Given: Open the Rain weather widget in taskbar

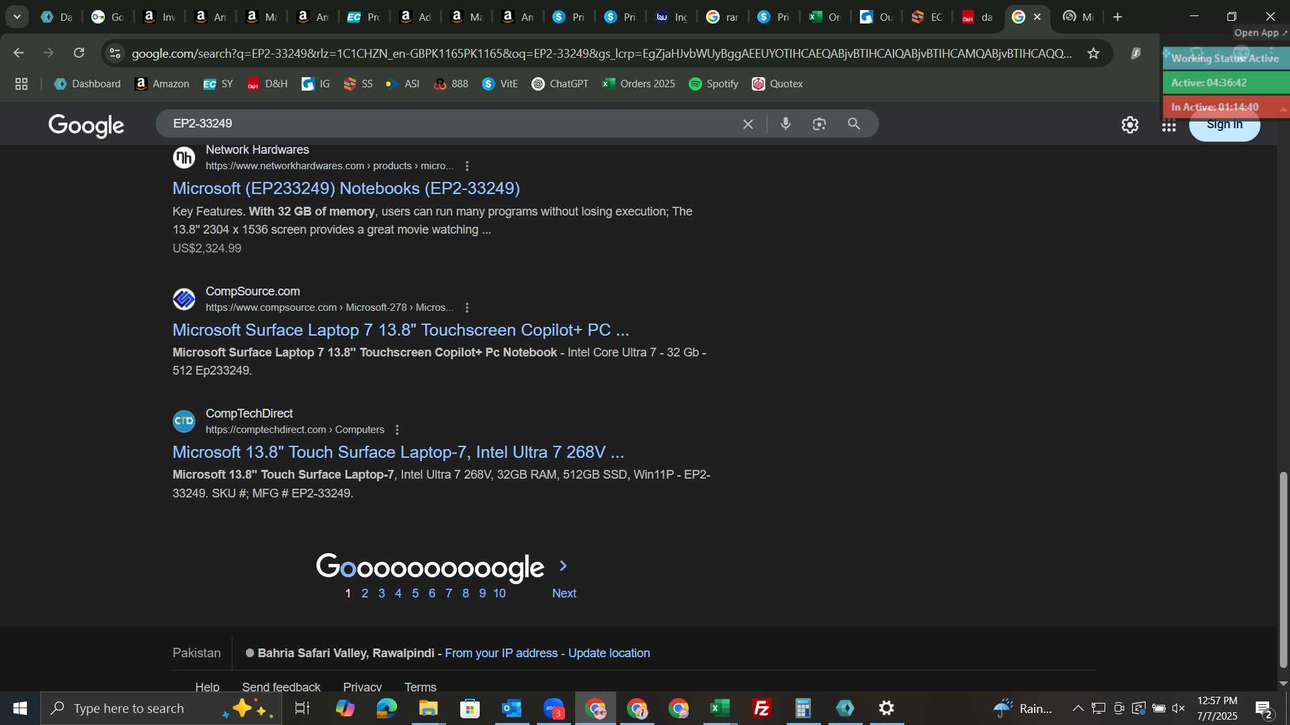Looking at the screenshot, I should point(1023,708).
